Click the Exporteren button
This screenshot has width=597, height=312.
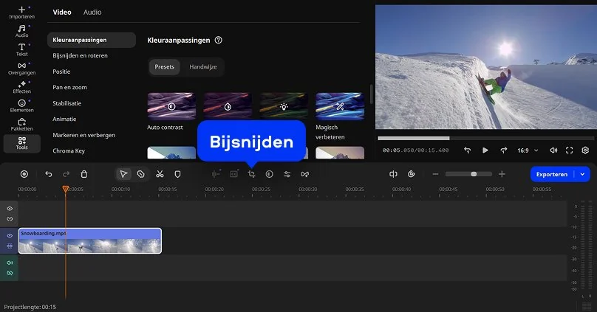552,174
